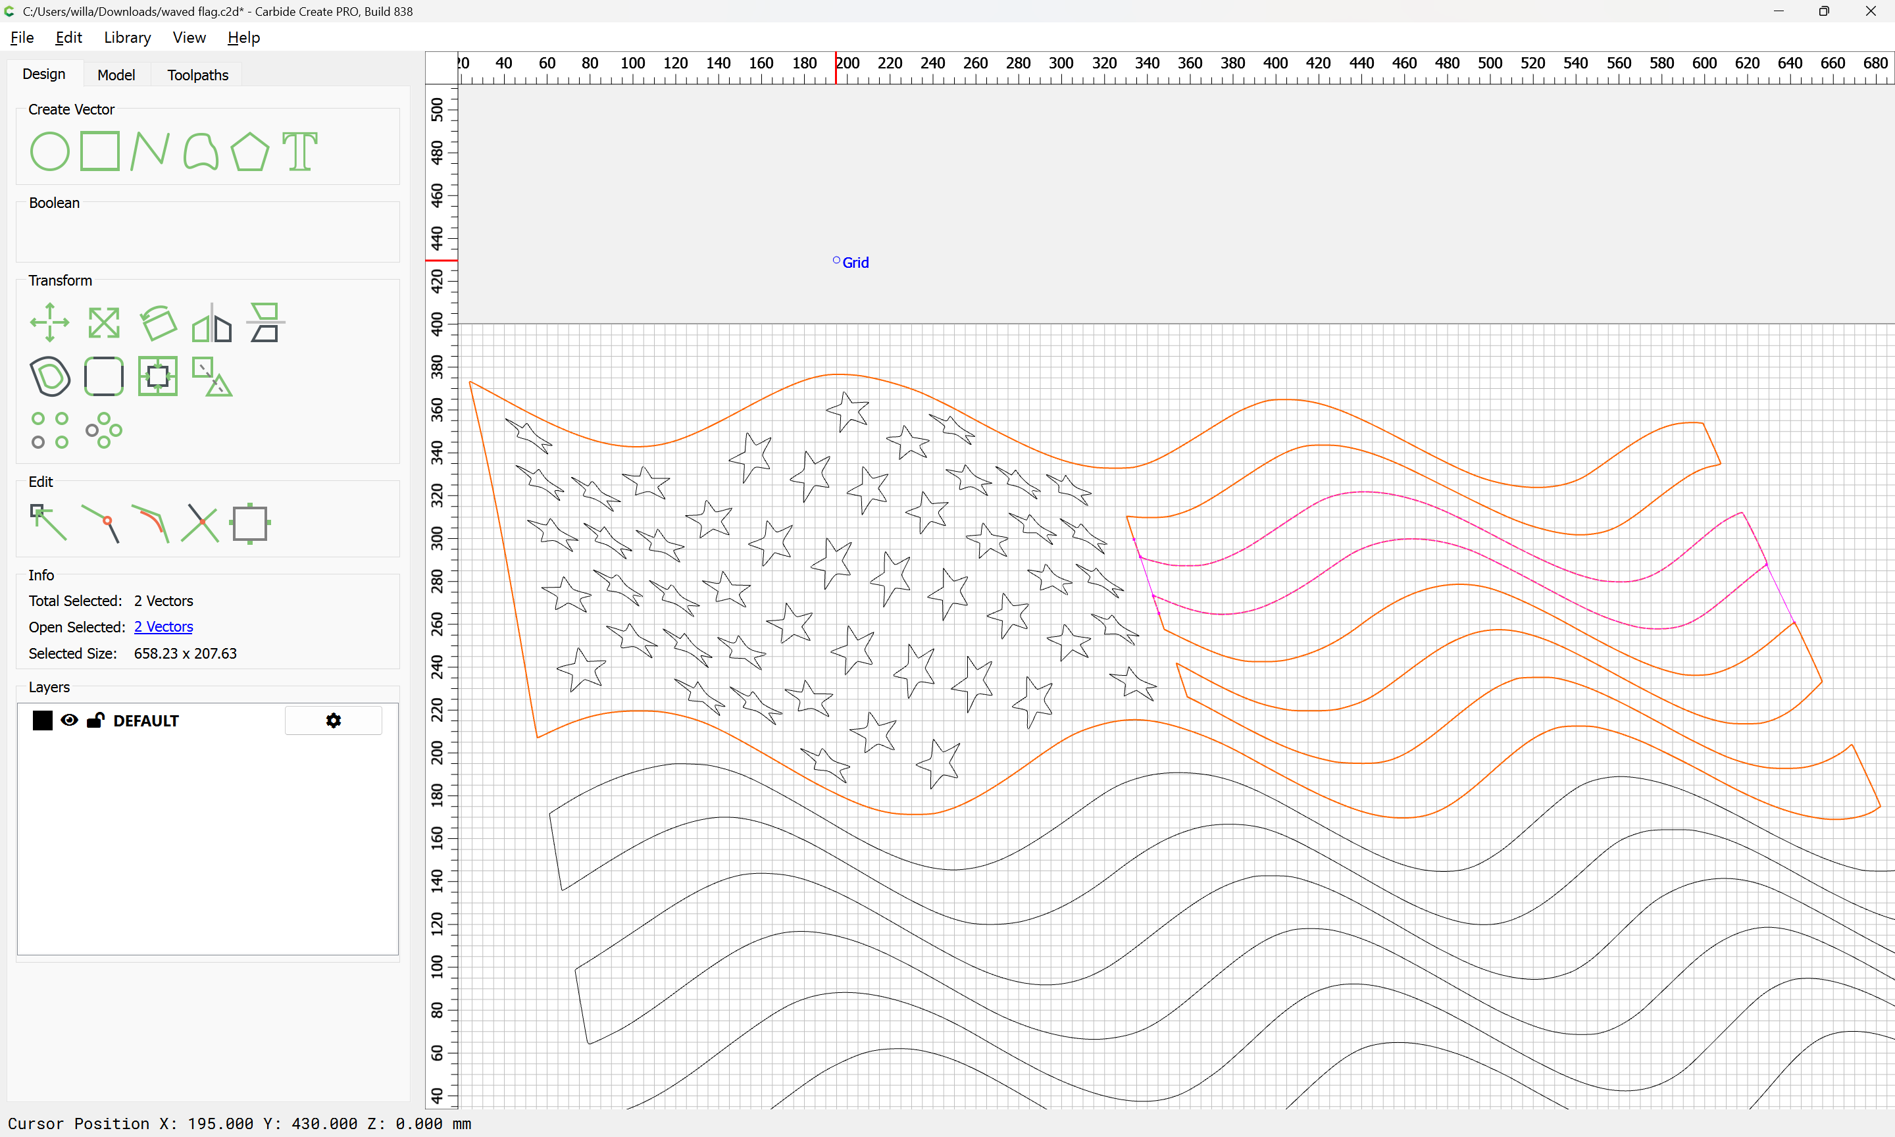Select the Curve vector tool

201,151
